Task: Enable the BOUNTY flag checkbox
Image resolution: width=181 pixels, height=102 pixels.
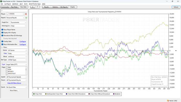Action: coord(7,71)
